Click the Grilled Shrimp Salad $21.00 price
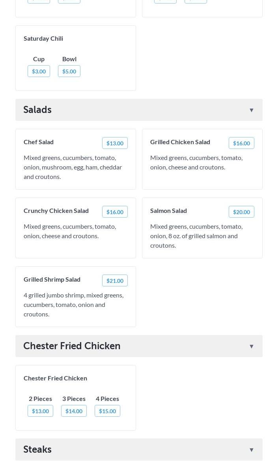Viewport: 278px width, 461px height. point(115,281)
